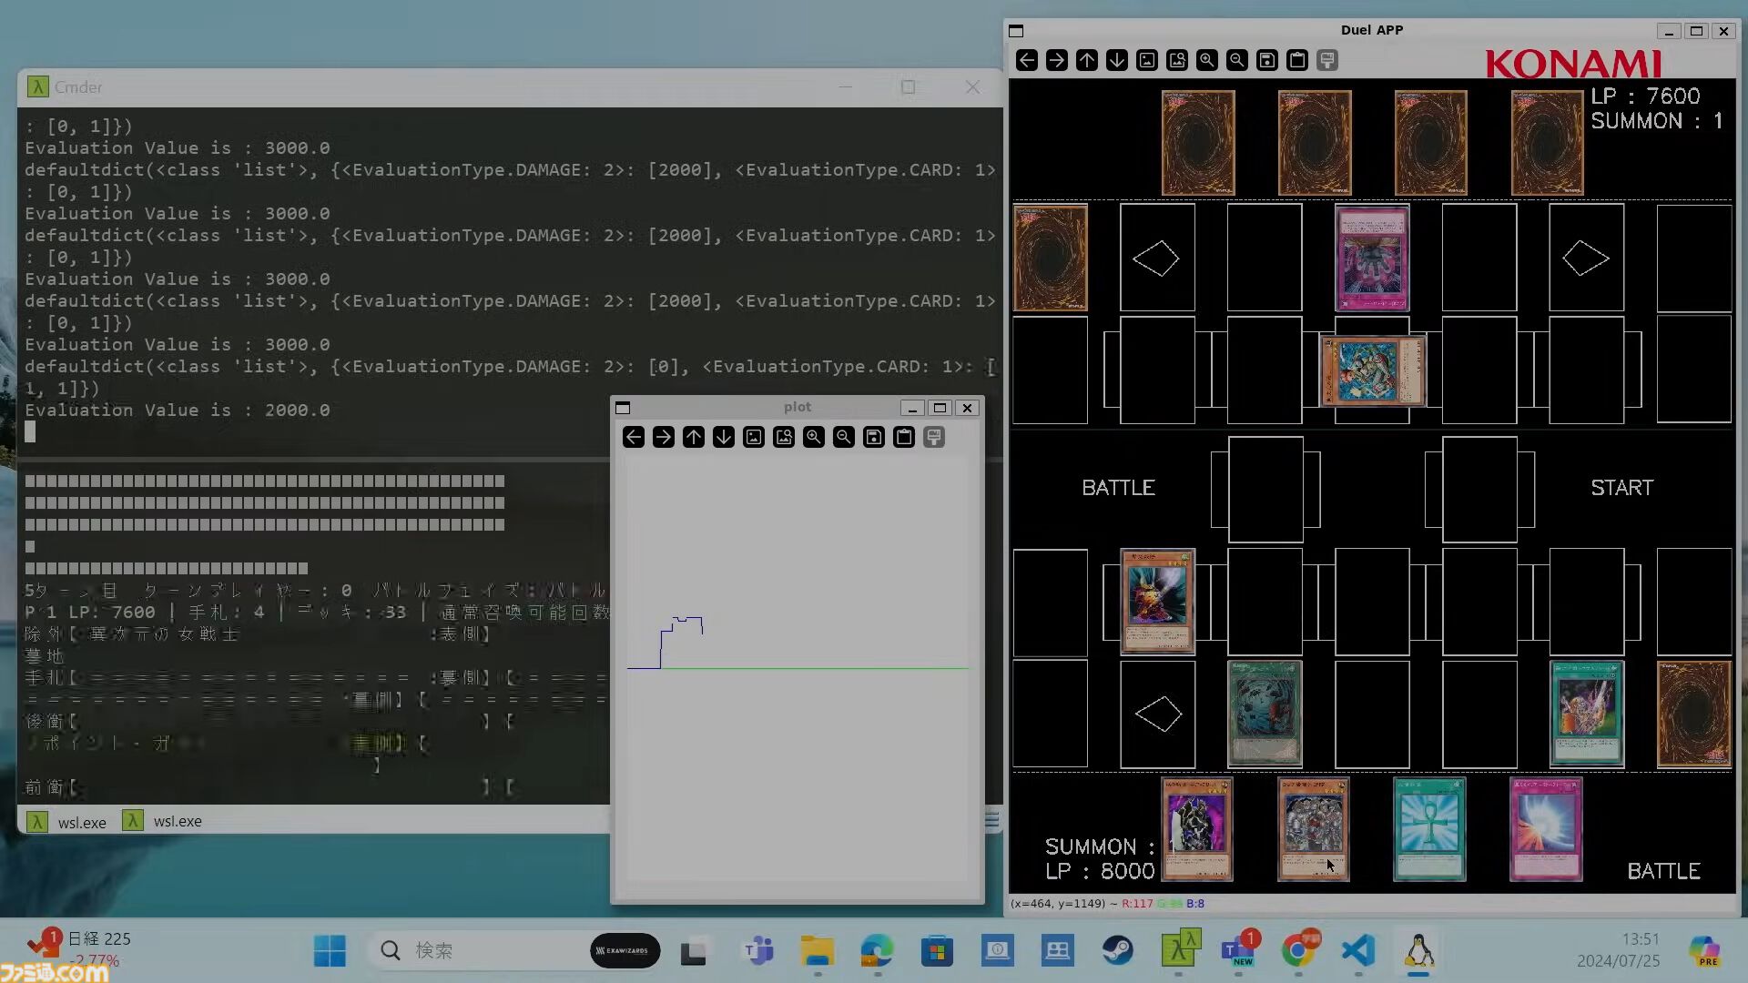The height and width of the screenshot is (983, 1748).
Task: Zoom in on the Duel APP image
Action: pyautogui.click(x=1207, y=60)
